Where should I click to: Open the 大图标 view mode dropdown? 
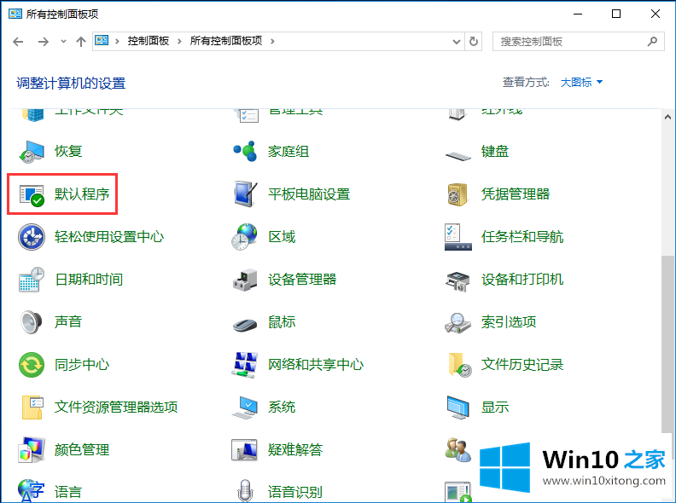[x=581, y=82]
